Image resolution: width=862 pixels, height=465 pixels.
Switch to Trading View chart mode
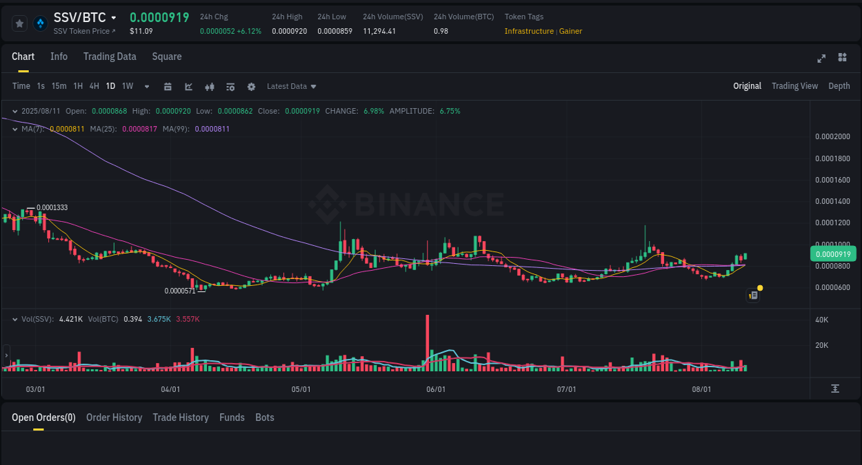point(794,86)
